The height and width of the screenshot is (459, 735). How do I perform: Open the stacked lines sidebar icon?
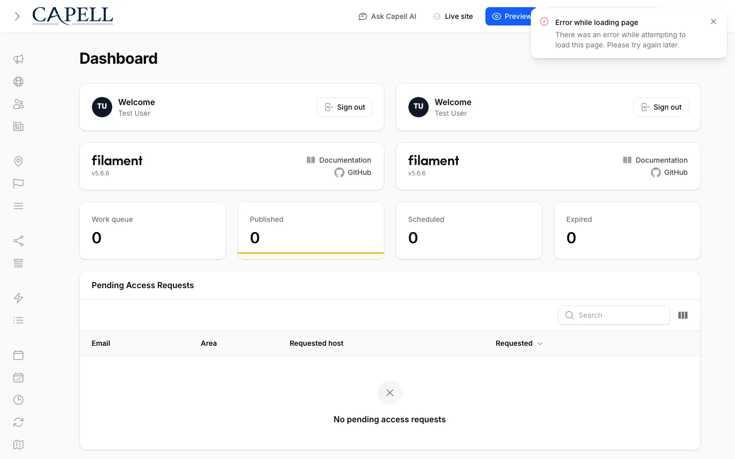coord(18,263)
